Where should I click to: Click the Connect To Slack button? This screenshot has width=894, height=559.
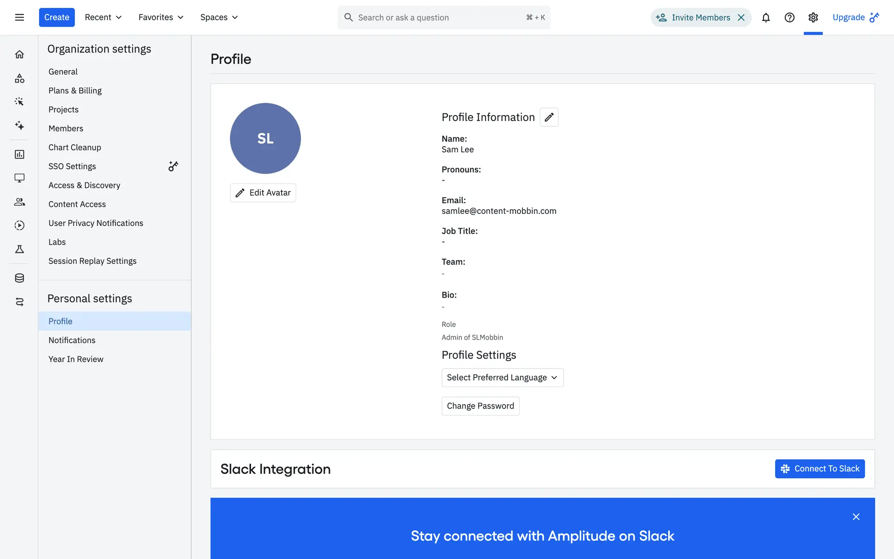tap(819, 469)
